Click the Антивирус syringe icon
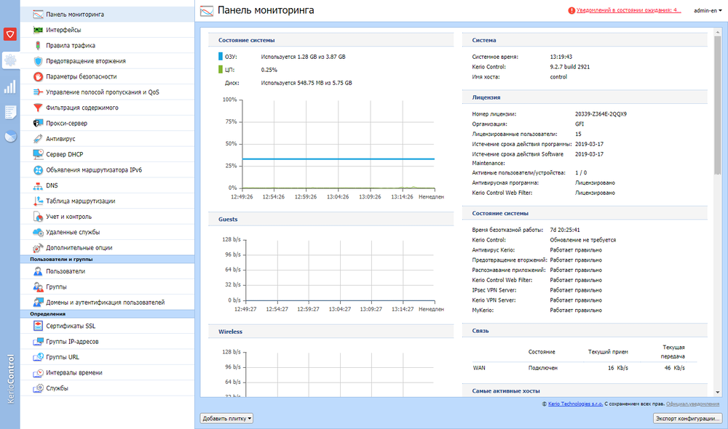 coord(38,139)
